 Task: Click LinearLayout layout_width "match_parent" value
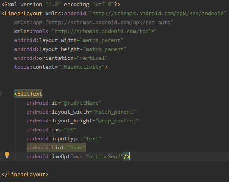(x=102, y=40)
